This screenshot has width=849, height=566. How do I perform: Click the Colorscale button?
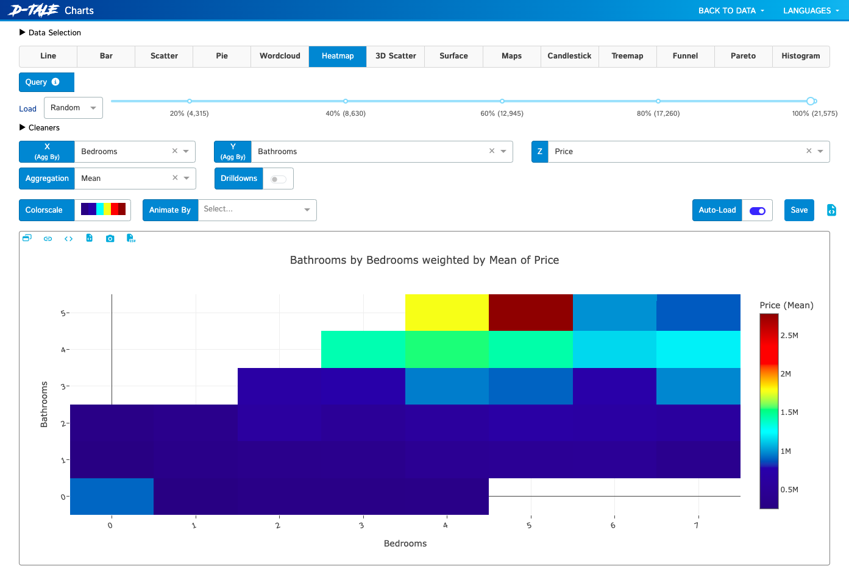[x=47, y=210]
